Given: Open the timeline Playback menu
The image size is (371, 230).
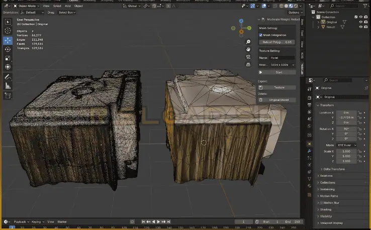Looking at the screenshot, I should [21, 222].
